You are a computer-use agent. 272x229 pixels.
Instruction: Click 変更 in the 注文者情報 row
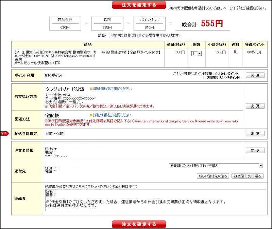(x=255, y=150)
